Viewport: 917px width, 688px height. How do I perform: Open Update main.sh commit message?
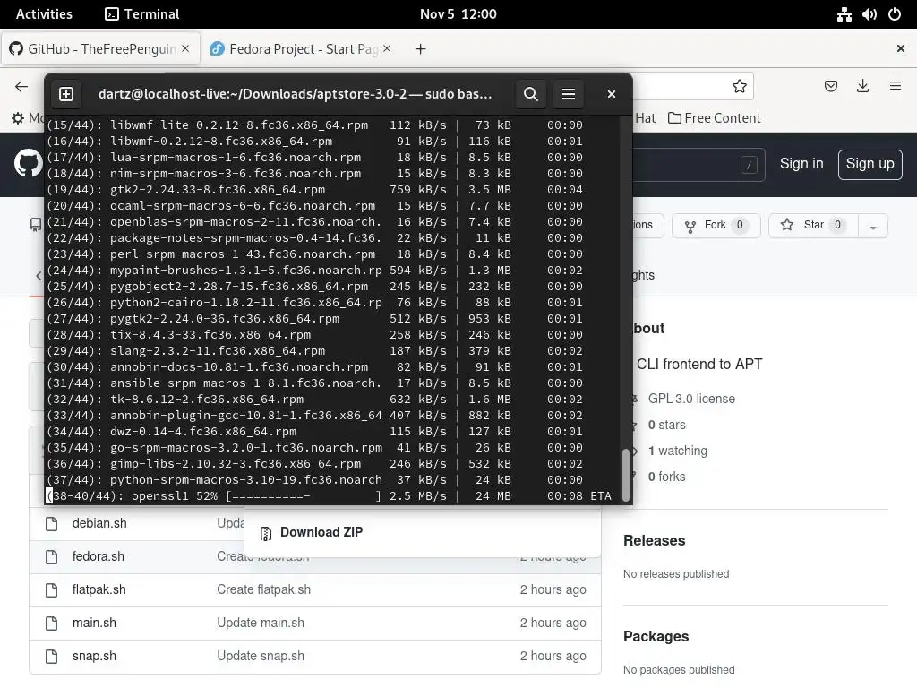(261, 623)
